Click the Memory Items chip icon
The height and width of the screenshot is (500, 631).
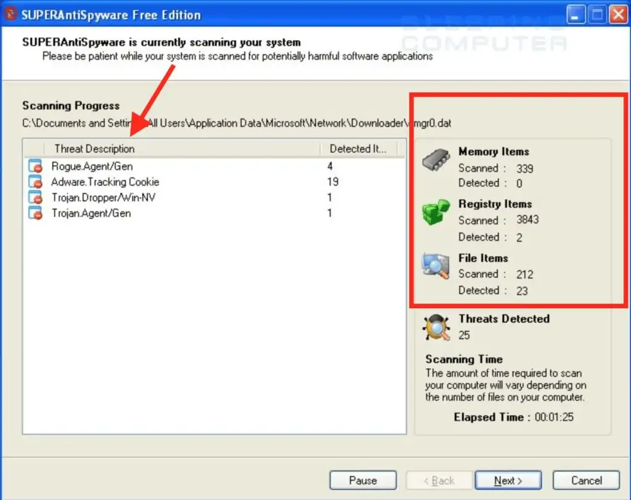(x=436, y=160)
